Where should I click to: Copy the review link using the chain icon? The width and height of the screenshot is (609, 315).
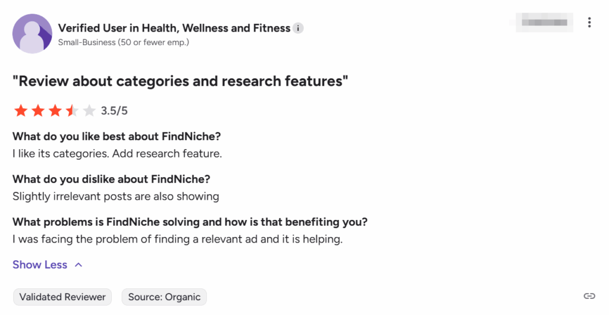point(589,296)
